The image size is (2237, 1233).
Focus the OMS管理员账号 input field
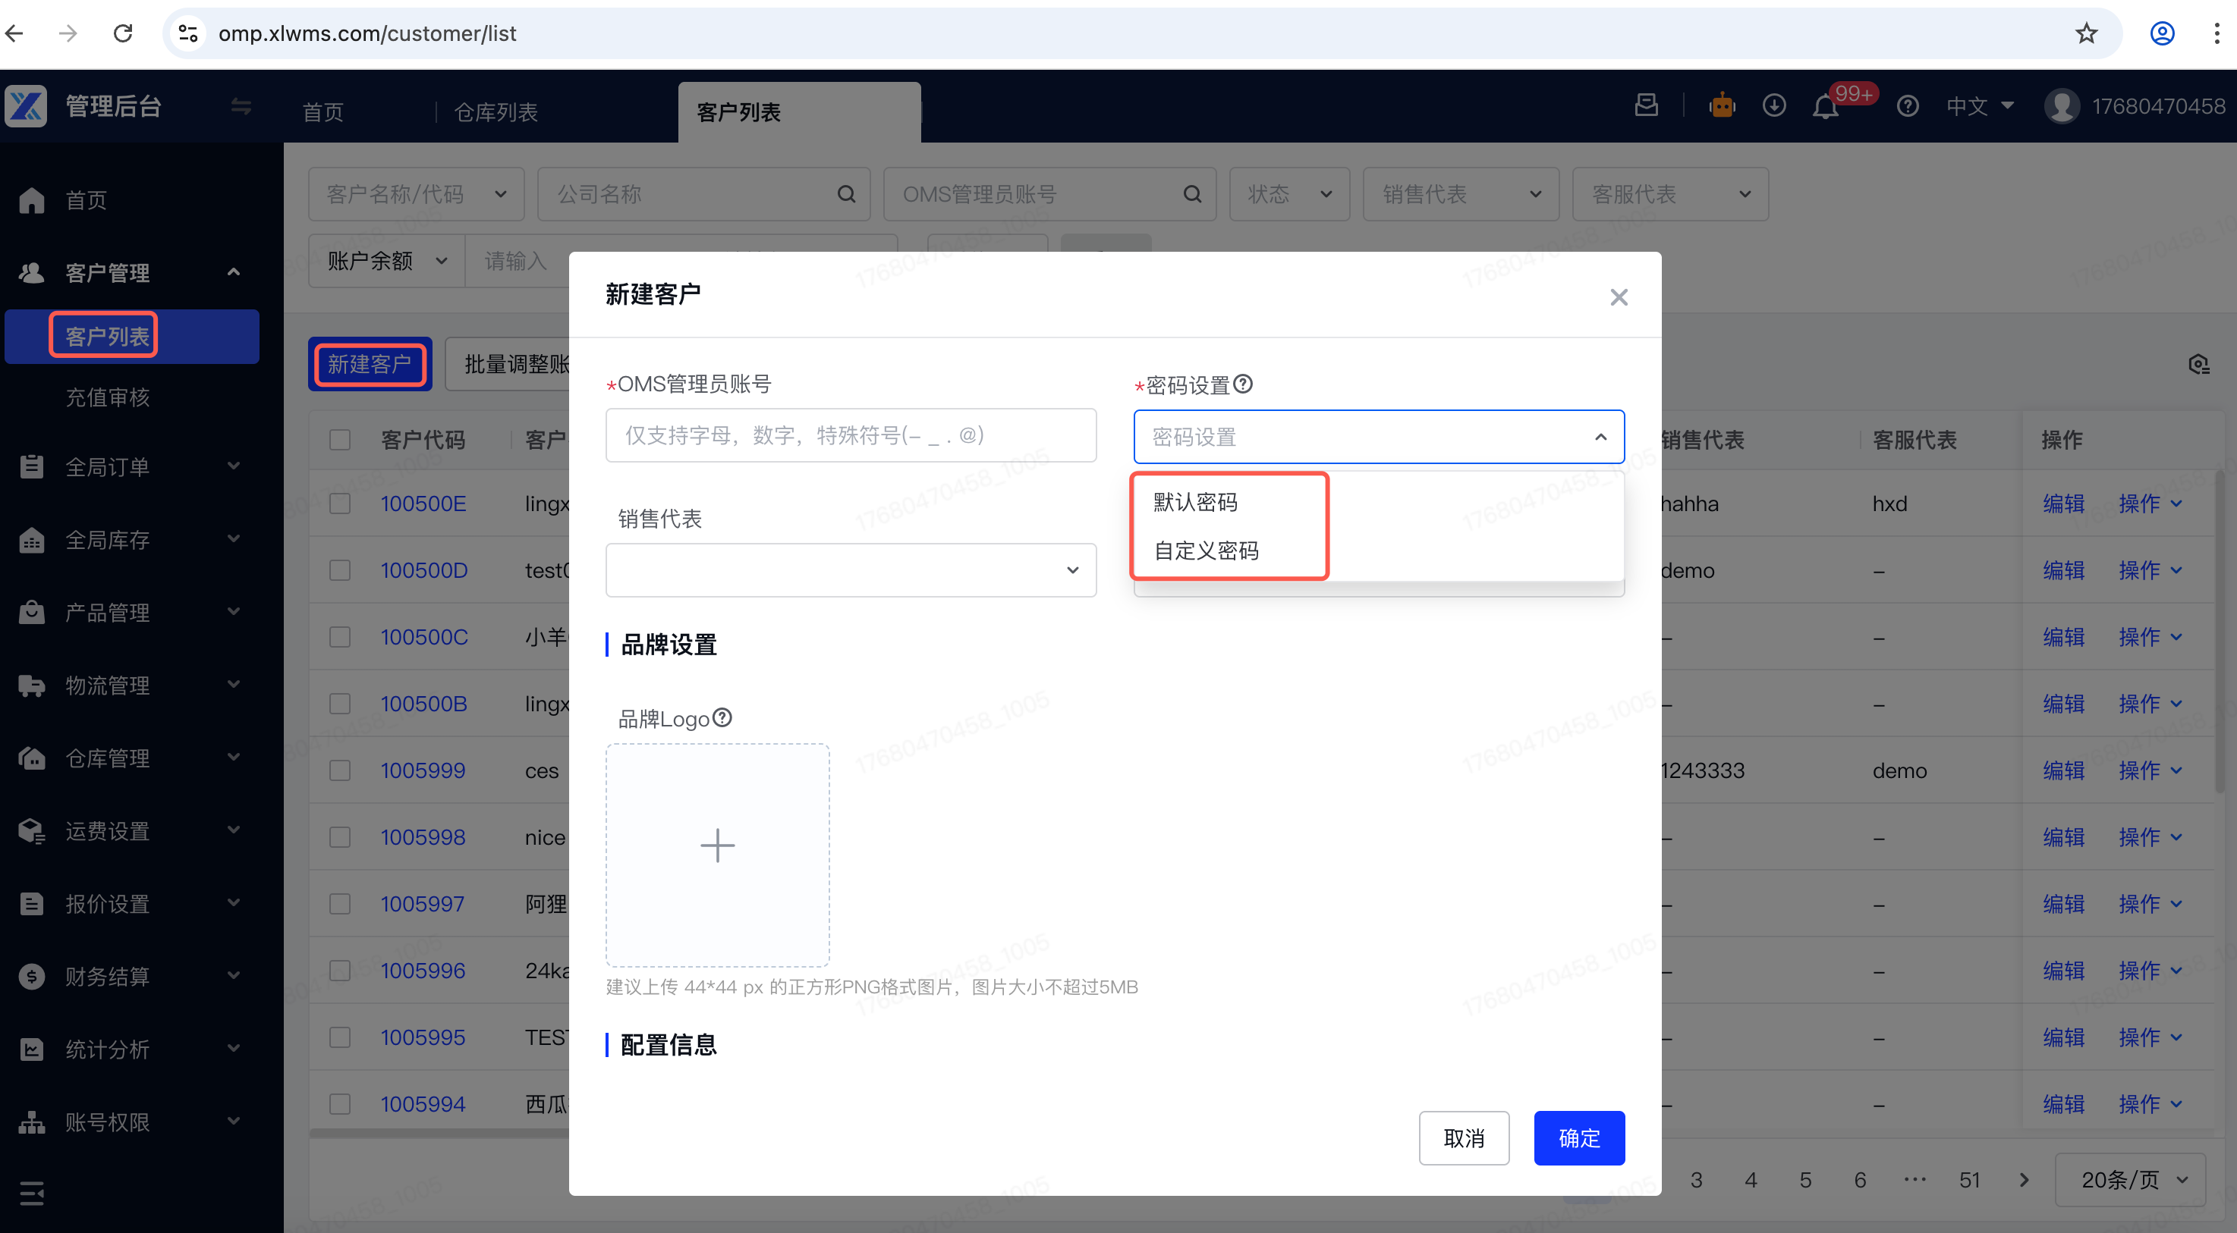click(x=850, y=435)
